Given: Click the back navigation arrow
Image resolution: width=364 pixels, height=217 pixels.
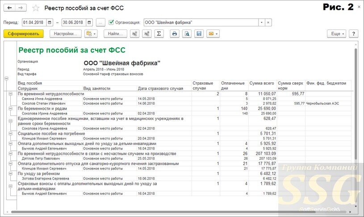Looking at the screenshot, I should point(9,8).
